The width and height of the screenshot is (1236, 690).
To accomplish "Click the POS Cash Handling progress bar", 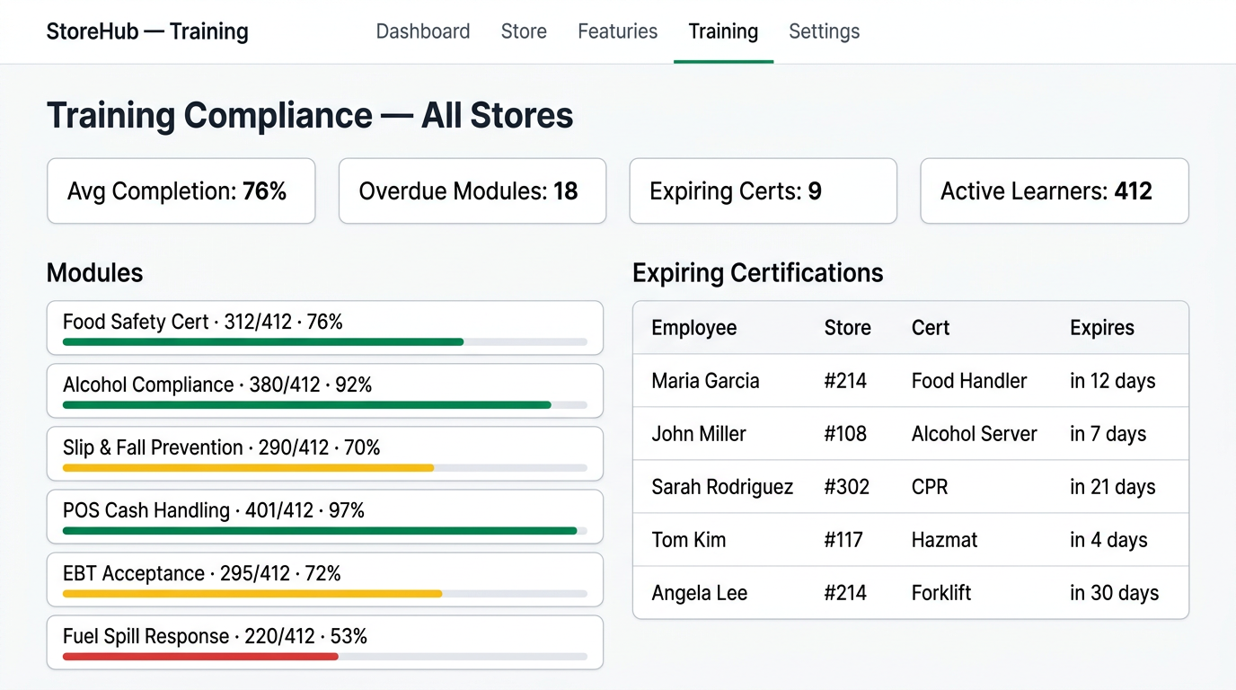I will [x=320, y=531].
